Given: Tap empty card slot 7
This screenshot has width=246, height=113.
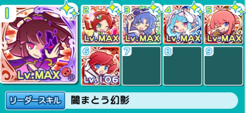Looking at the screenshot, I should point(141,66).
